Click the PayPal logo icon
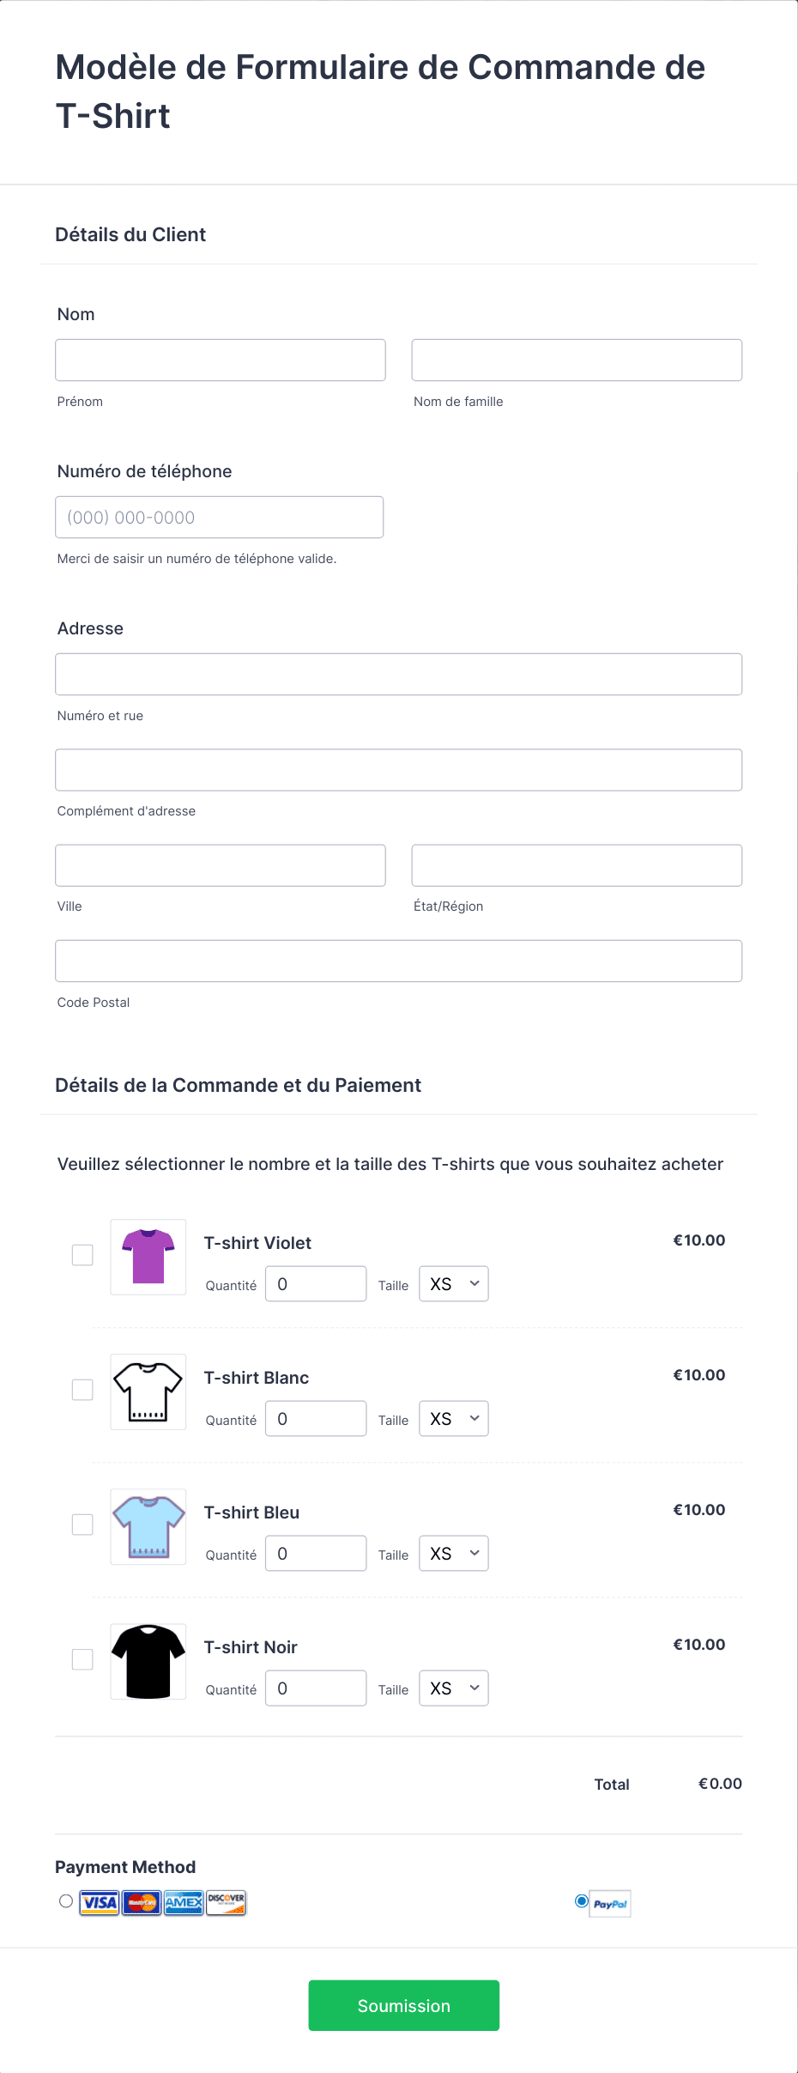Image resolution: width=798 pixels, height=2073 pixels. tap(610, 1904)
